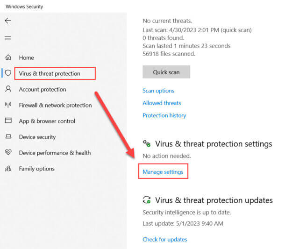Viewport: 299px width, 249px height.
Task: Click the Account protection person icon
Action: 8,89
